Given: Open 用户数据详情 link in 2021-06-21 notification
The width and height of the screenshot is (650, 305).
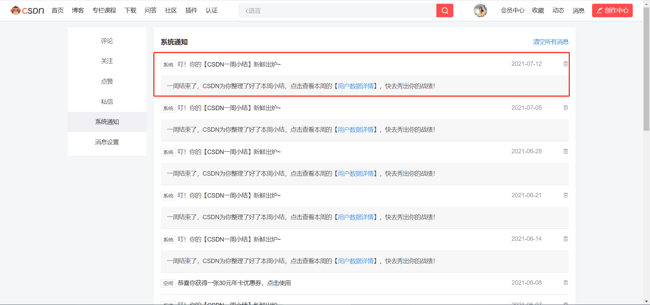Looking at the screenshot, I should (x=356, y=217).
